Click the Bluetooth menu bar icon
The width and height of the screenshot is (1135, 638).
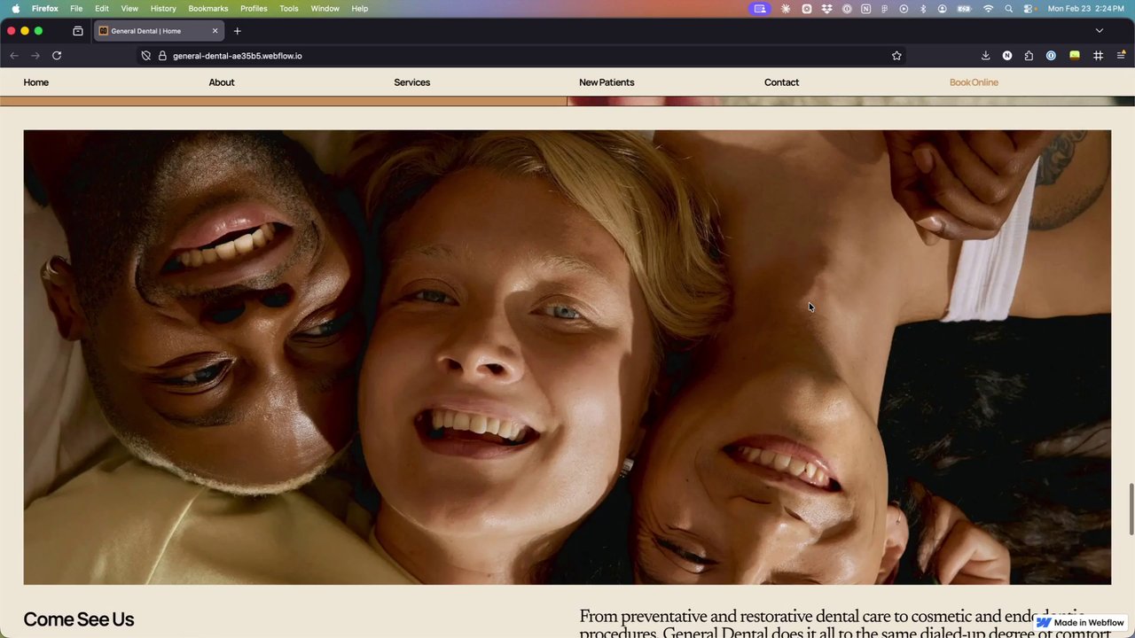(923, 8)
